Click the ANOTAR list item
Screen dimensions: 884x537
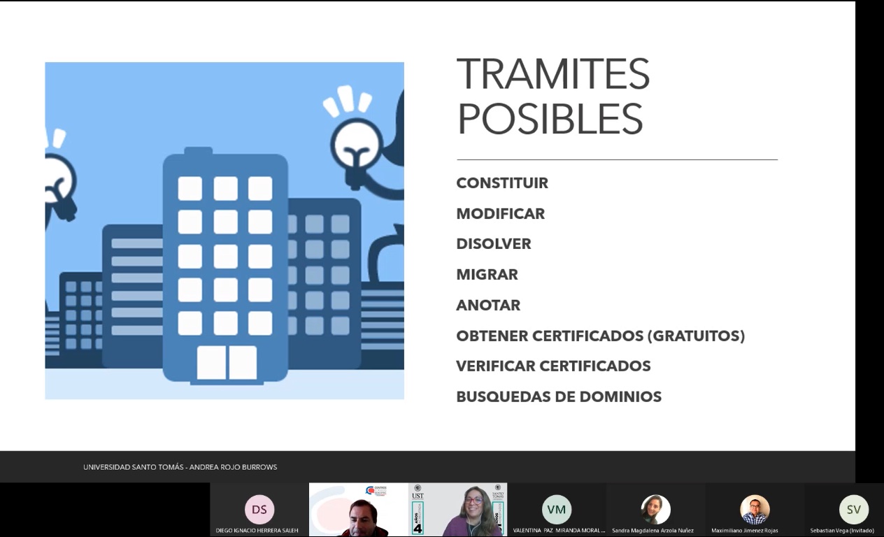pyautogui.click(x=488, y=306)
